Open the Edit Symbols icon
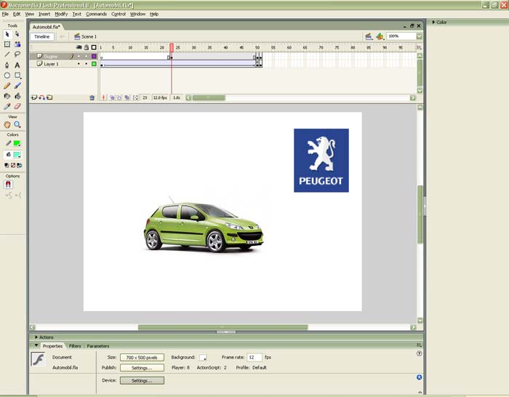 (380, 36)
